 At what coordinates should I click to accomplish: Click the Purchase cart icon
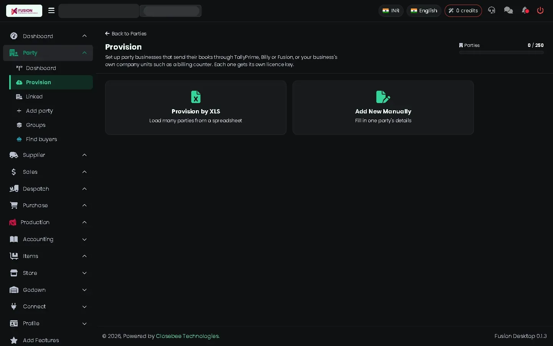click(14, 205)
